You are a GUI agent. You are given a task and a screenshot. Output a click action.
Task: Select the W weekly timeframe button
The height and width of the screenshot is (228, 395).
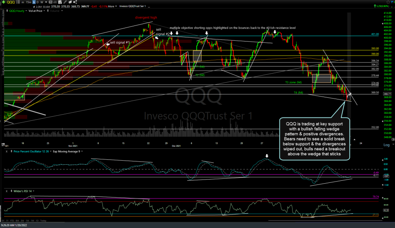(42, 2)
